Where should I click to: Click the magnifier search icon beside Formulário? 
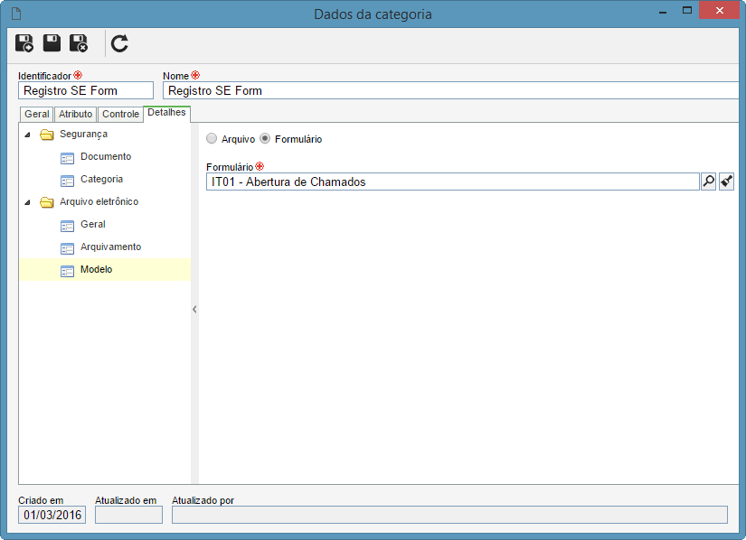708,181
